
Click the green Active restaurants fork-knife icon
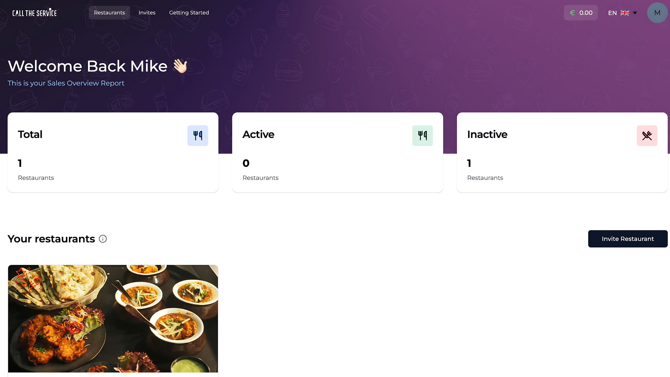coord(422,136)
